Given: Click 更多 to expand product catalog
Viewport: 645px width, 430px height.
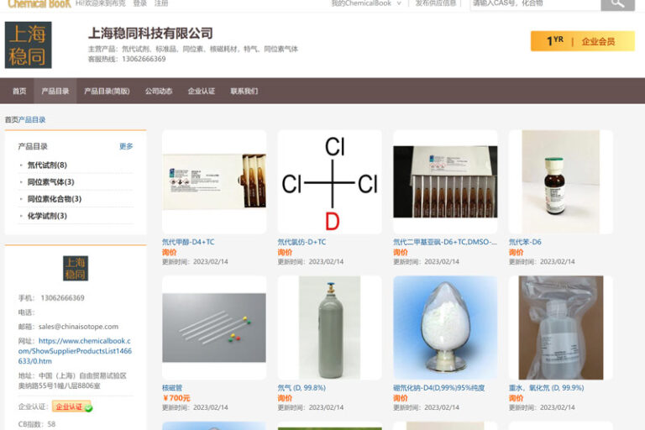Looking at the screenshot, I should (126, 146).
